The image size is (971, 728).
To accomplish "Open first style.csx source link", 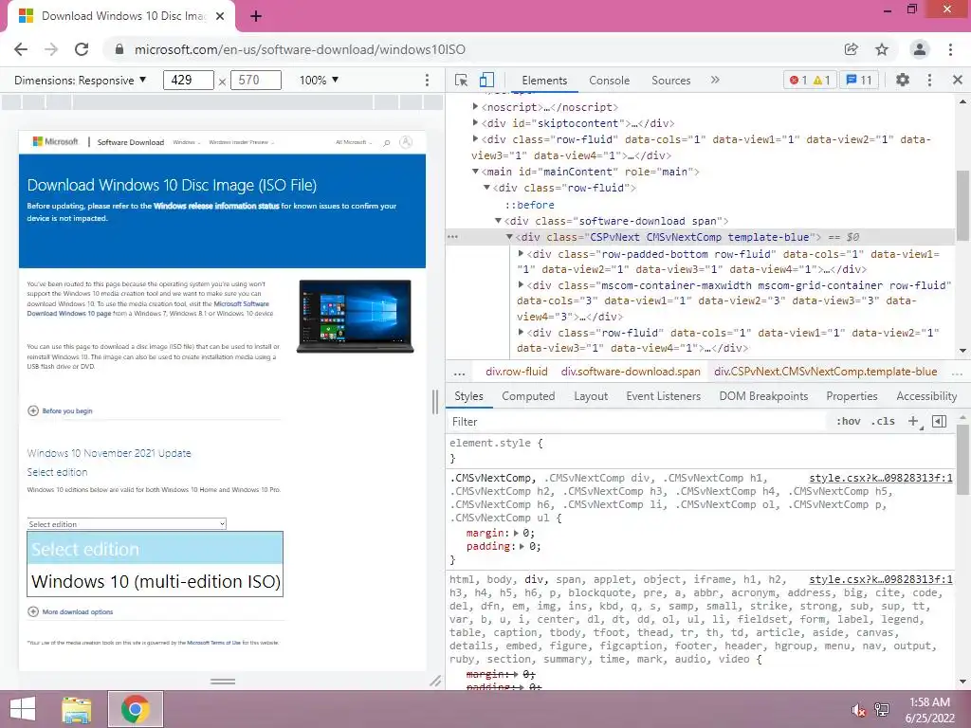I will coord(881,478).
